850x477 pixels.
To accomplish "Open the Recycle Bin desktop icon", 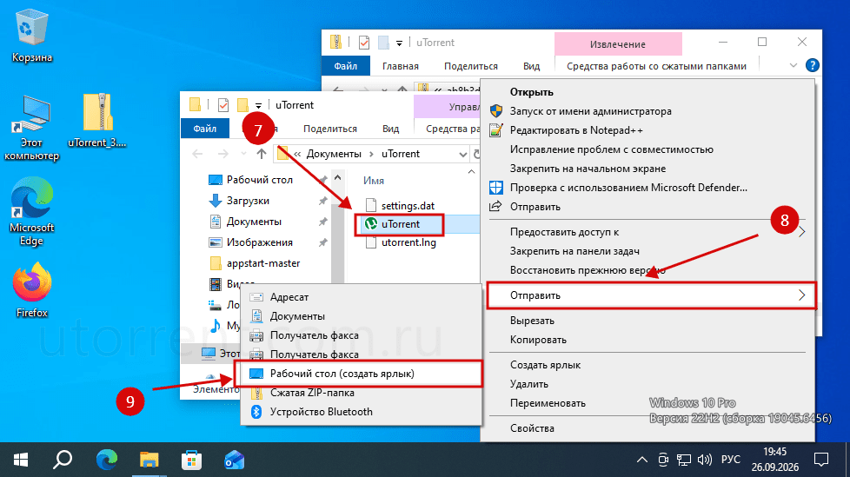I will tap(31, 36).
